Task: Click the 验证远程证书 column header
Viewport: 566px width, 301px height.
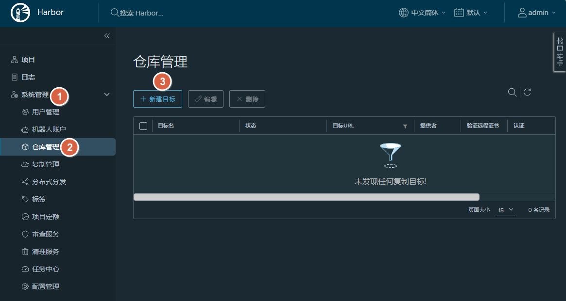Action: 483,126
